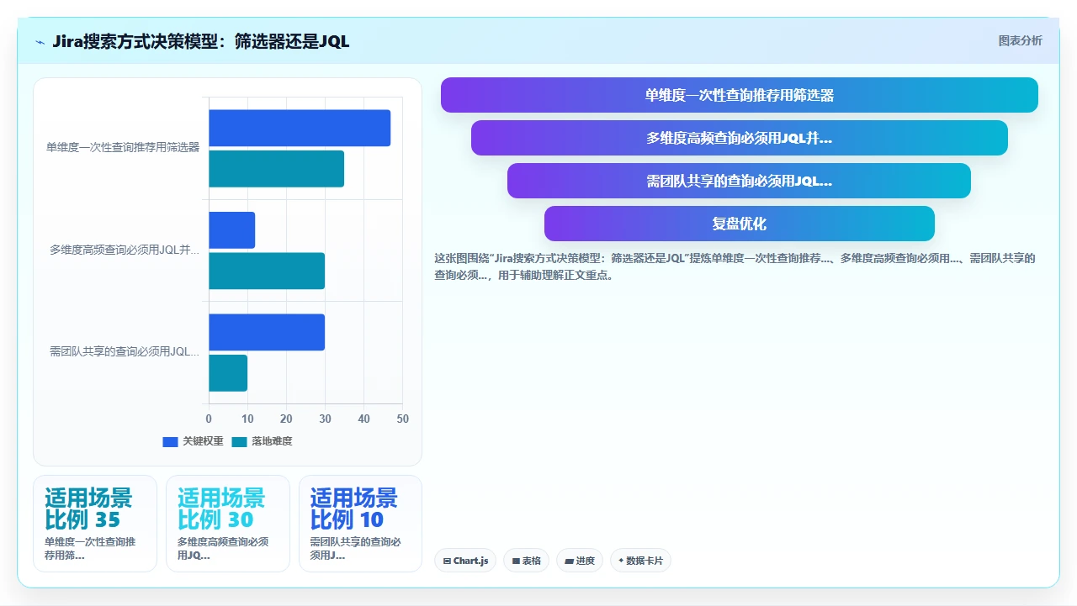Click the blue 关键权重 legend color box
Viewport: 1077px width, 606px height.
tap(170, 441)
